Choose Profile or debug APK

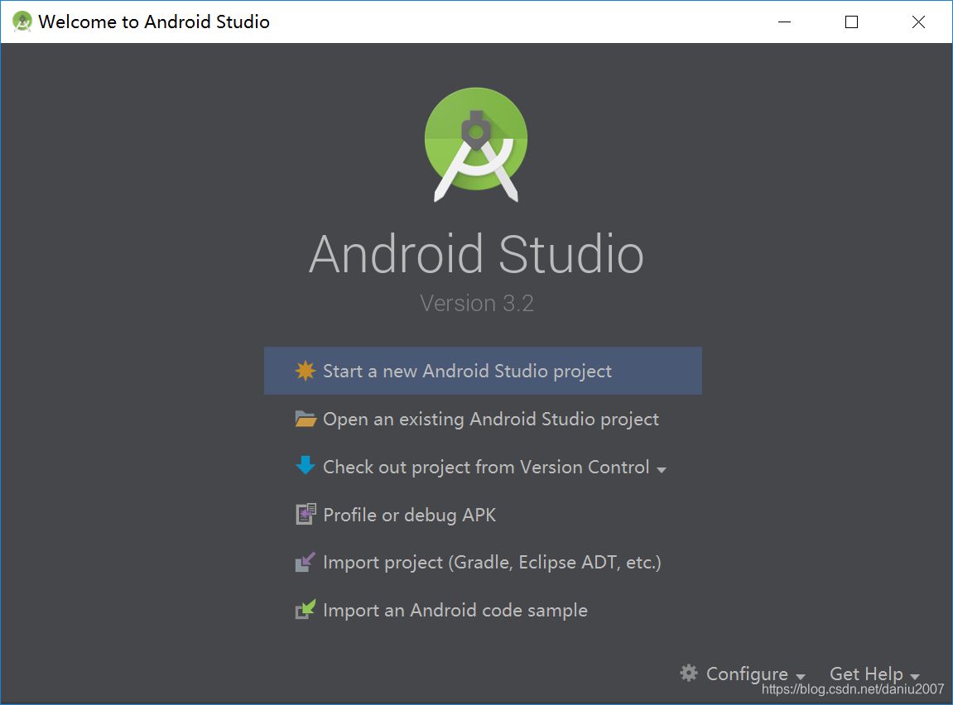(x=483, y=515)
